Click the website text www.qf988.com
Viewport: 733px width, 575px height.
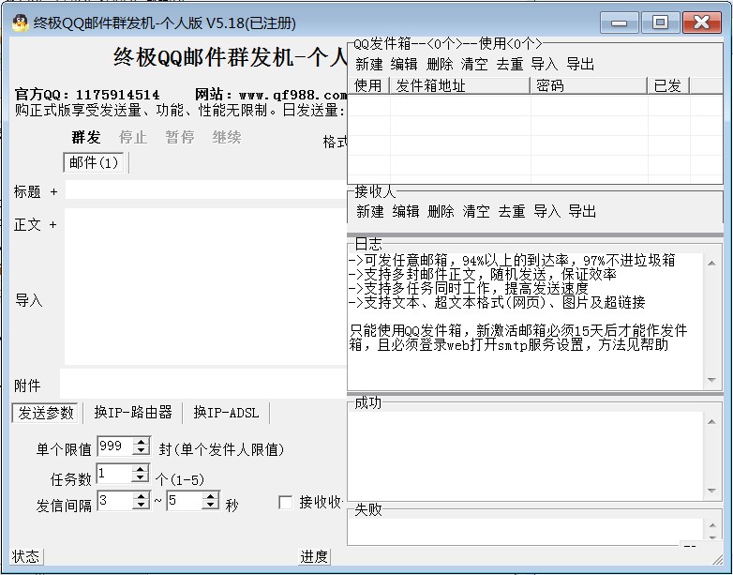293,96
